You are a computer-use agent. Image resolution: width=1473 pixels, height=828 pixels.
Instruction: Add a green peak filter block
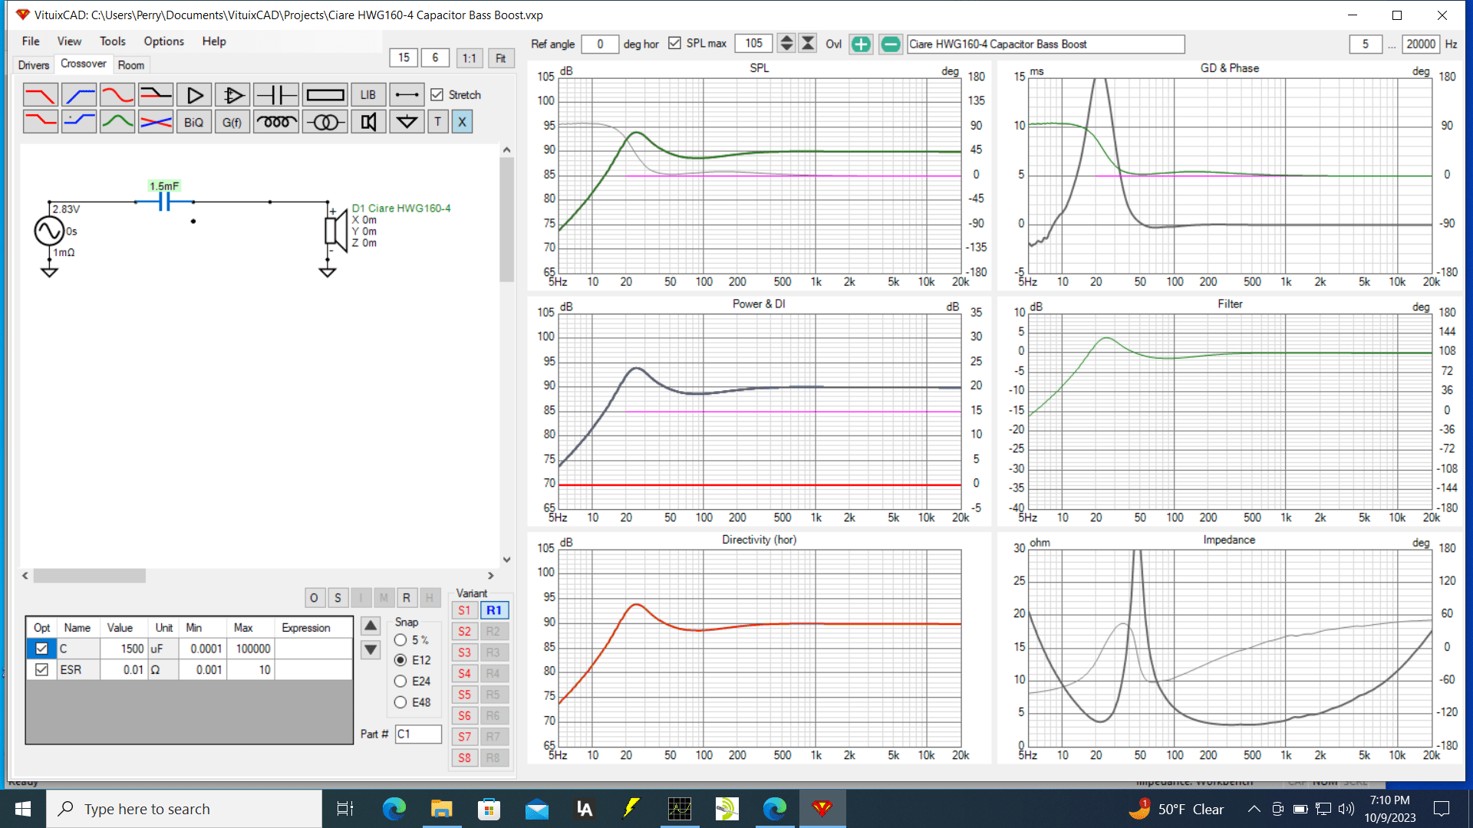point(117,122)
